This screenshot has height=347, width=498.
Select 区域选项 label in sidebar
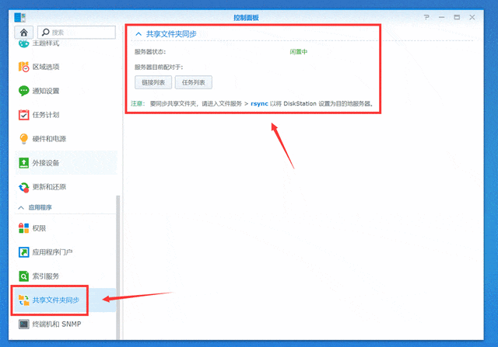pyautogui.click(x=46, y=67)
